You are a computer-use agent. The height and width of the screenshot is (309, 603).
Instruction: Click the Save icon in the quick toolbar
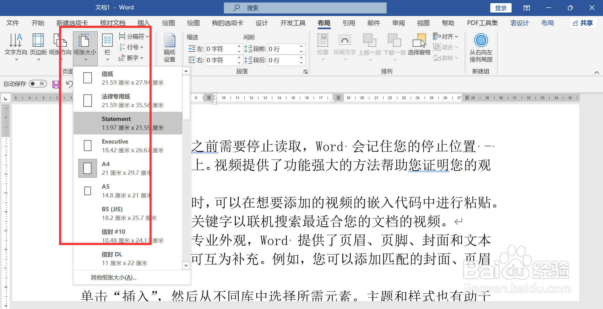pyautogui.click(x=56, y=84)
